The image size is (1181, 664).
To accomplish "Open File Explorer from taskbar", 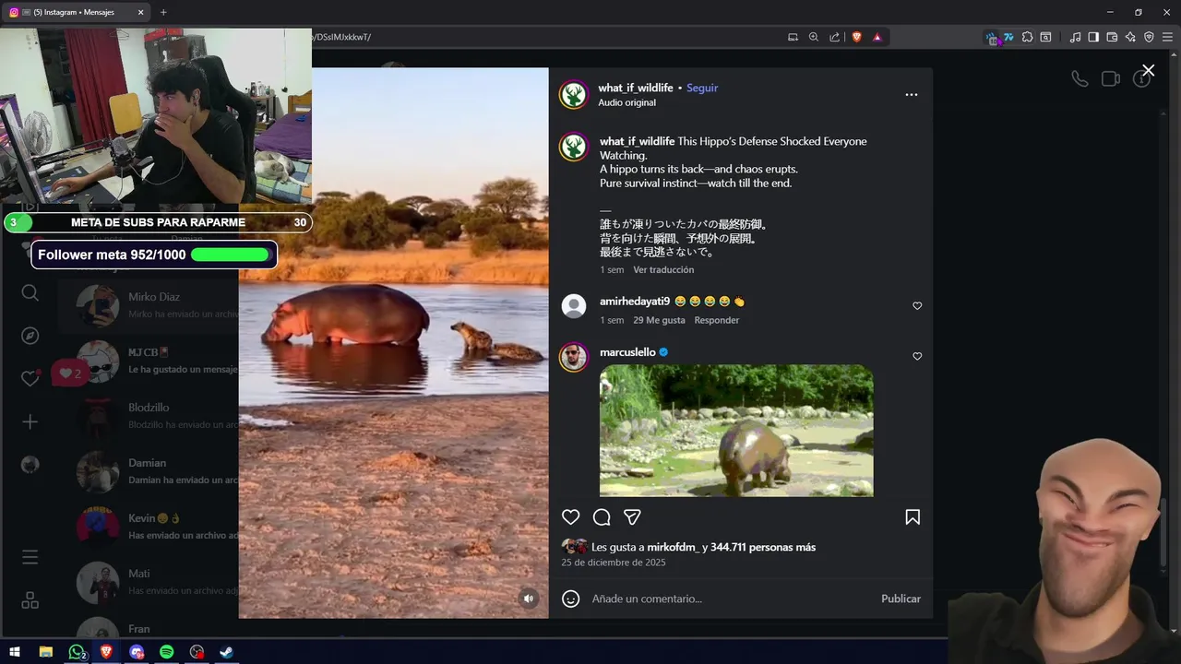I will pyautogui.click(x=46, y=651).
